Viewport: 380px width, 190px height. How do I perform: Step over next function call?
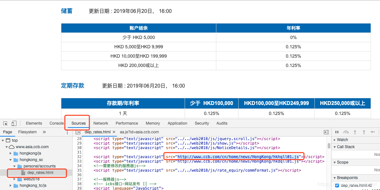(x=346, y=132)
